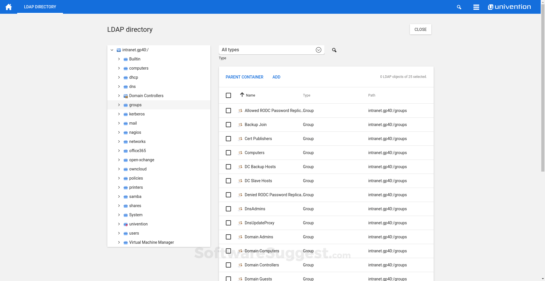
Task: Open the search magnifier in the top bar
Action: click(459, 7)
